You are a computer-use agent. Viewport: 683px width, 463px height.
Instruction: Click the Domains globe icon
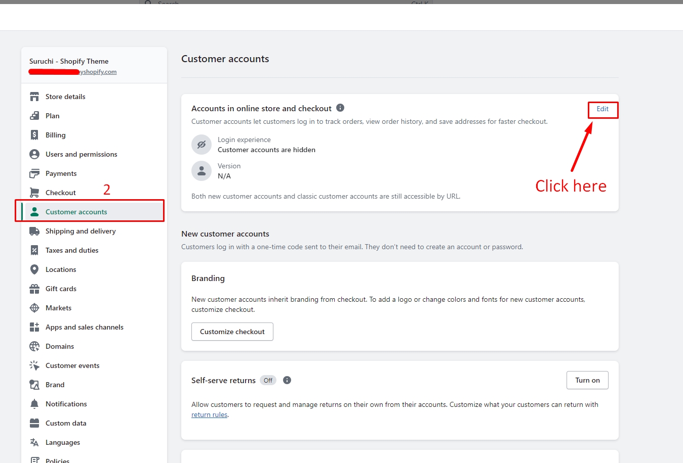(x=34, y=346)
